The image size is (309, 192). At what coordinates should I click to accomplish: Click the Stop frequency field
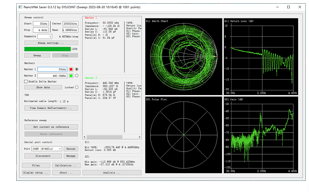coord(41,30)
